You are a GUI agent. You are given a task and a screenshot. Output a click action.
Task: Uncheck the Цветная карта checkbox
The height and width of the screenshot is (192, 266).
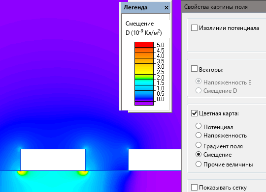click(x=194, y=113)
